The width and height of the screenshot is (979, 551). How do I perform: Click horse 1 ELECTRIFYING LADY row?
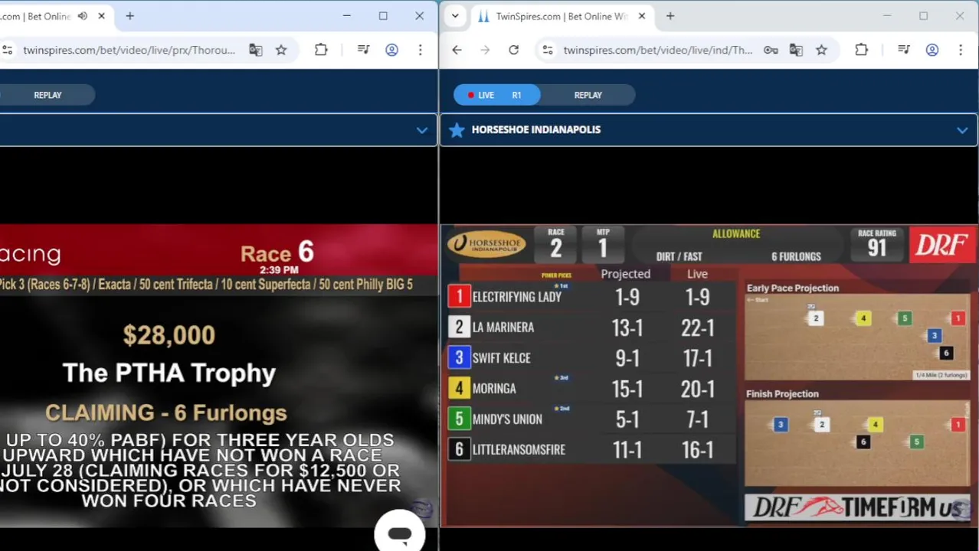click(x=591, y=297)
